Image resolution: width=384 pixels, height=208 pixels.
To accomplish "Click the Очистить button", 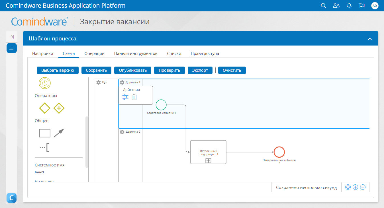I will [x=232, y=70].
